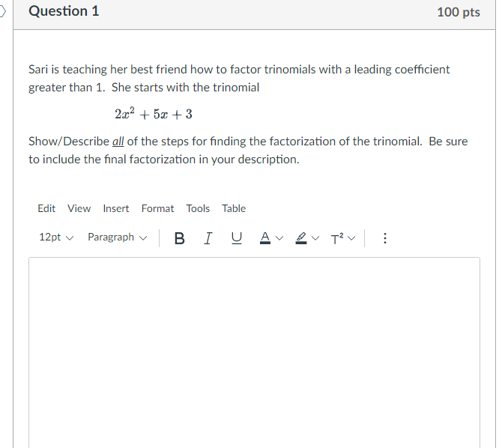Apply highlight color with the marker icon
The height and width of the screenshot is (448, 502).
pyautogui.click(x=301, y=238)
